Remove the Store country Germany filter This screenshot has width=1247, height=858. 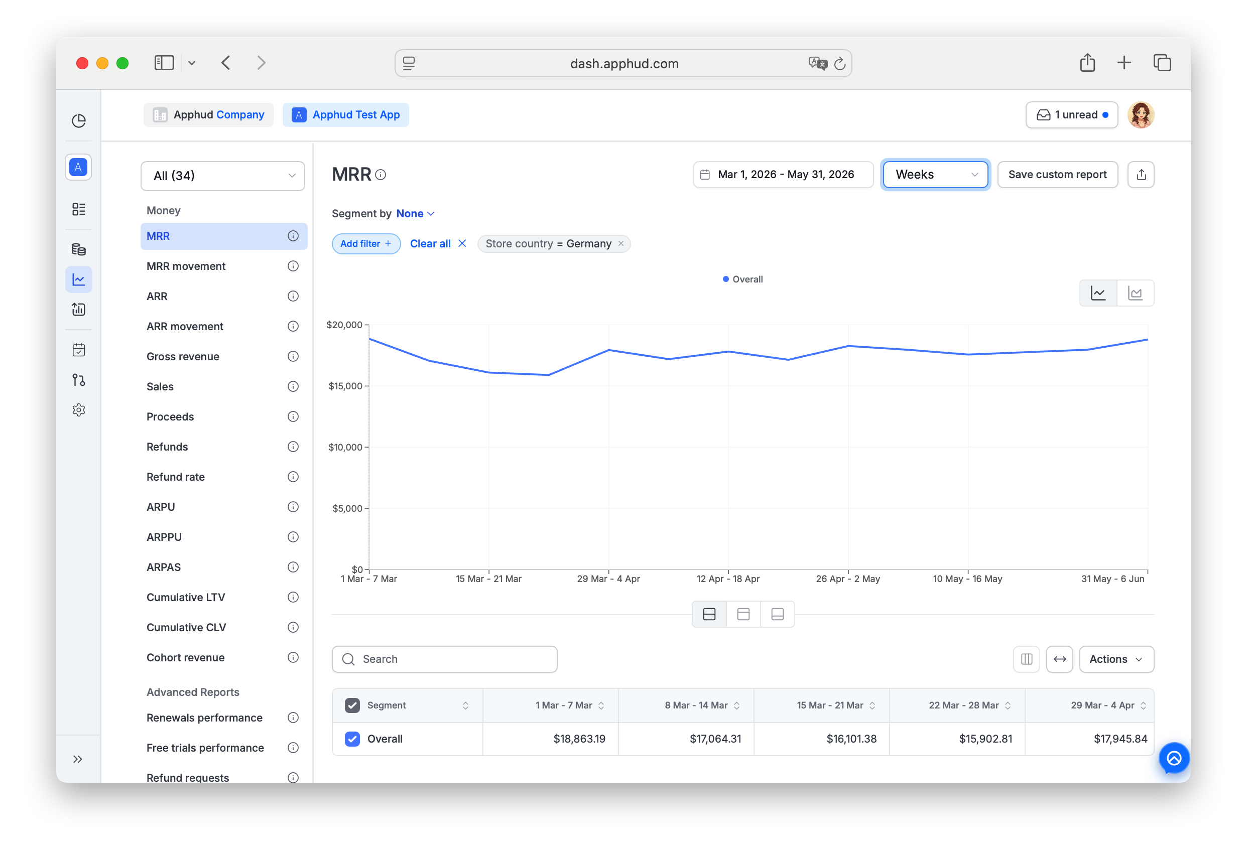click(x=621, y=243)
